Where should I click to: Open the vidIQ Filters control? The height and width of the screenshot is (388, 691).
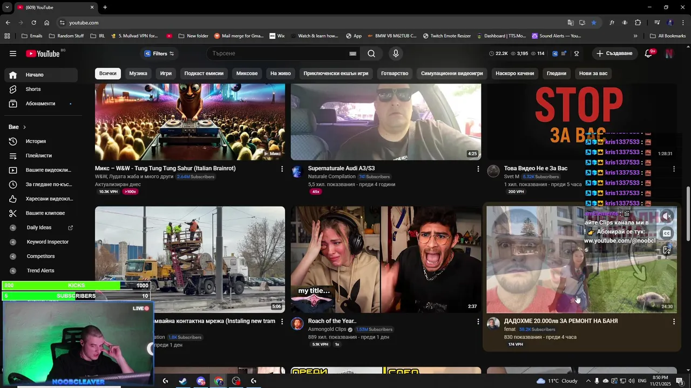pos(159,53)
